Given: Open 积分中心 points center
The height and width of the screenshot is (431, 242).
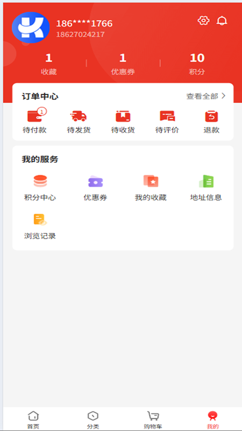Looking at the screenshot, I should point(40,187).
